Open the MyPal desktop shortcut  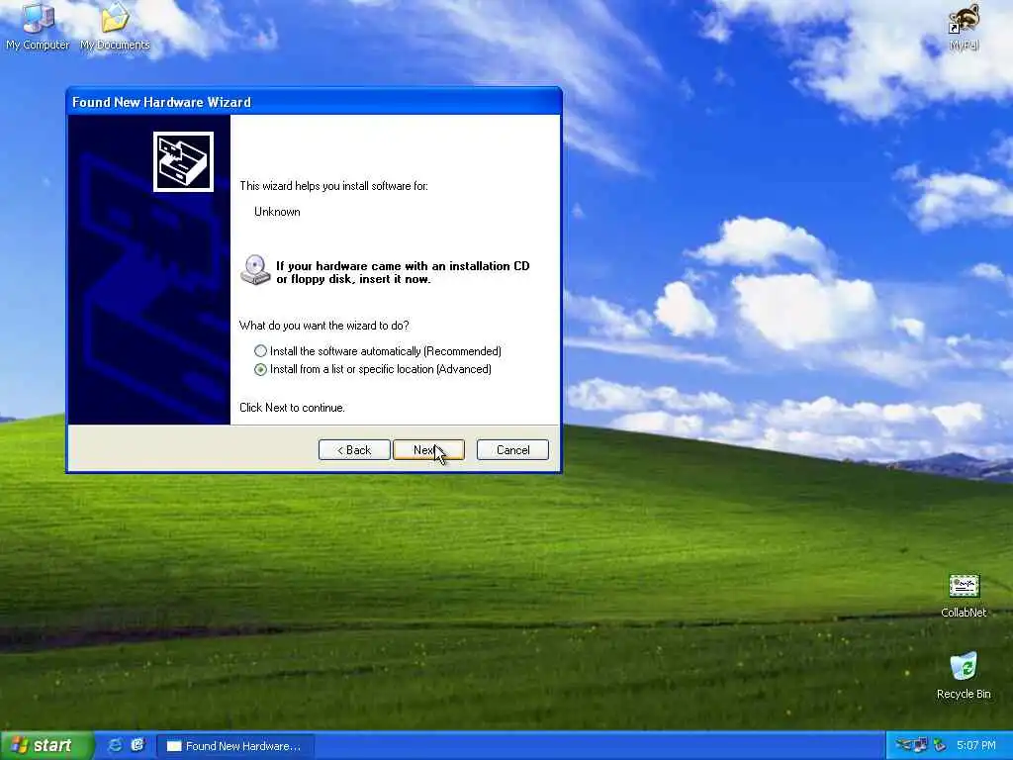[x=964, y=27]
